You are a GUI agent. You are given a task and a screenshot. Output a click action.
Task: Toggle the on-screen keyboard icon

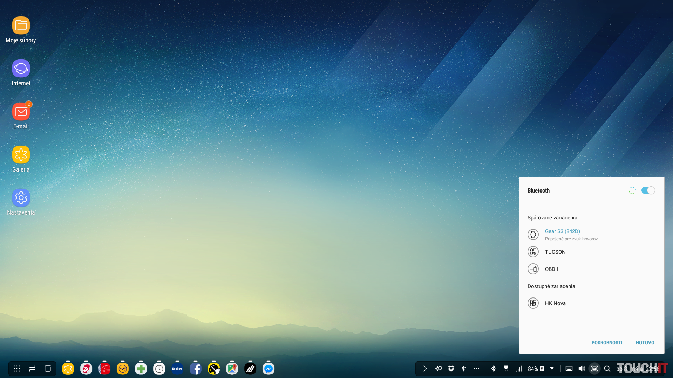click(x=569, y=369)
